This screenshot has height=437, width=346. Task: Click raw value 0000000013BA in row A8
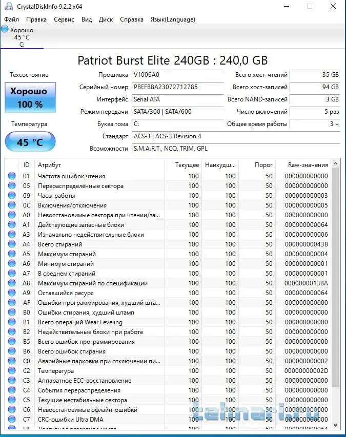point(306,283)
